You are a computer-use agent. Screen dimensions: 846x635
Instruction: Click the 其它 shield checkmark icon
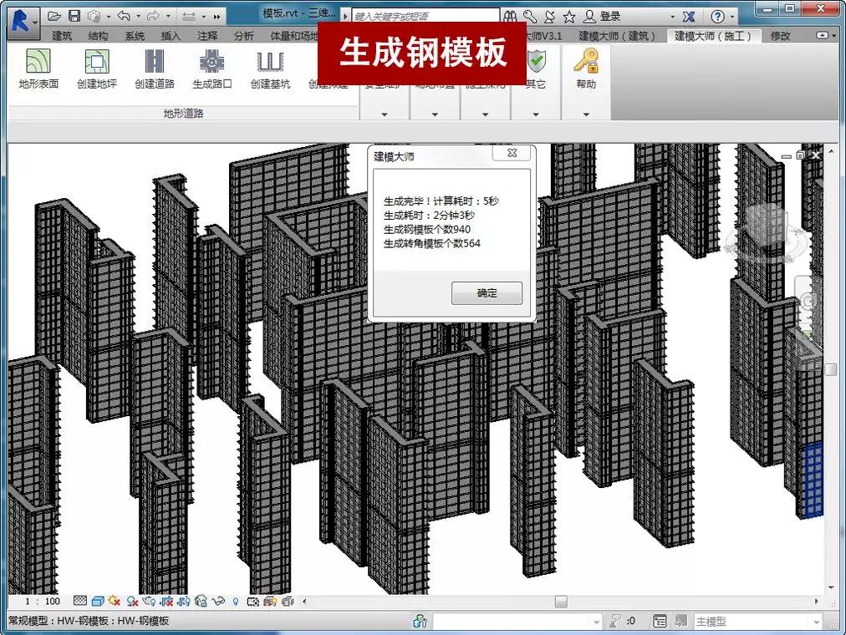(x=537, y=61)
